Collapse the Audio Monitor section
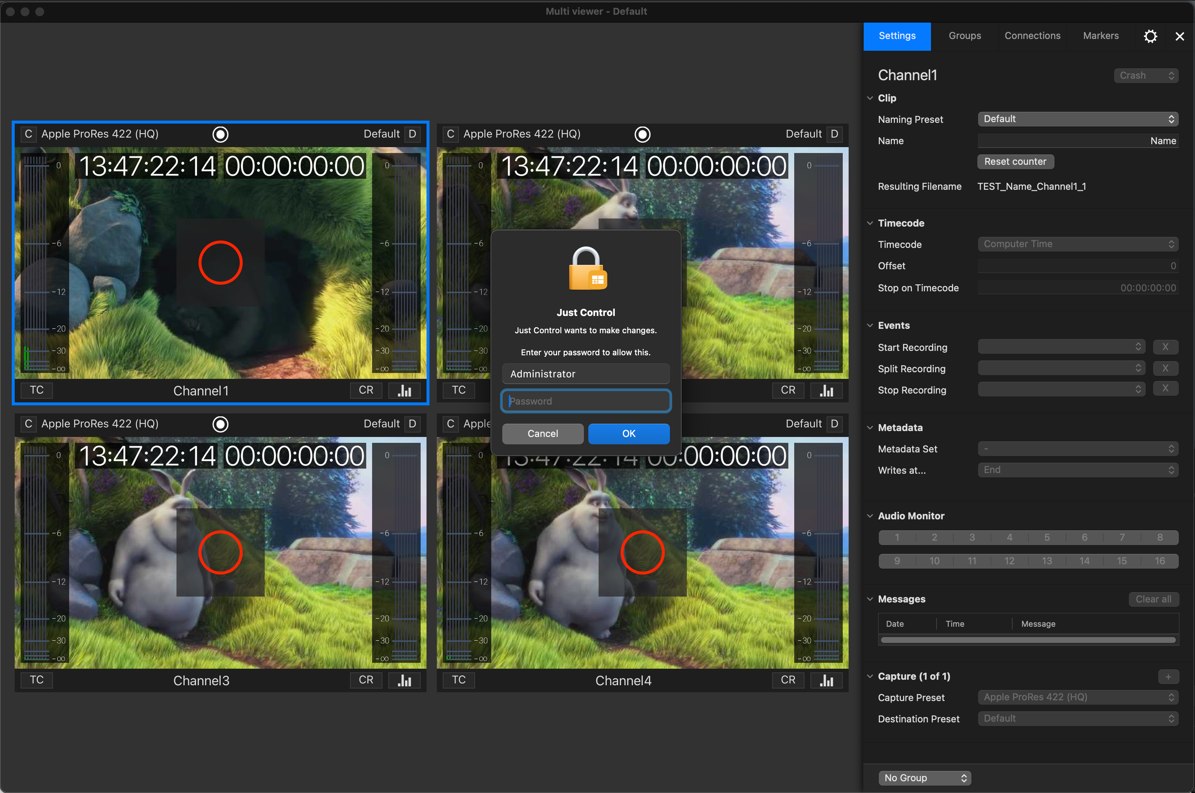This screenshot has width=1195, height=793. coord(870,516)
